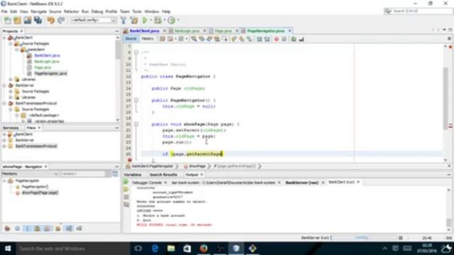Collapse the BankClient project node
Image resolution: width=454 pixels, height=255 pixels.
point(4,38)
